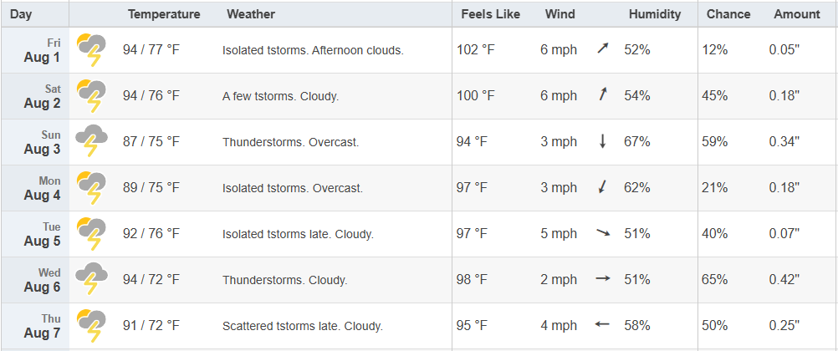Screen dimensions: 838x351
Task: Click the Humidity column header
Action: tap(655, 14)
